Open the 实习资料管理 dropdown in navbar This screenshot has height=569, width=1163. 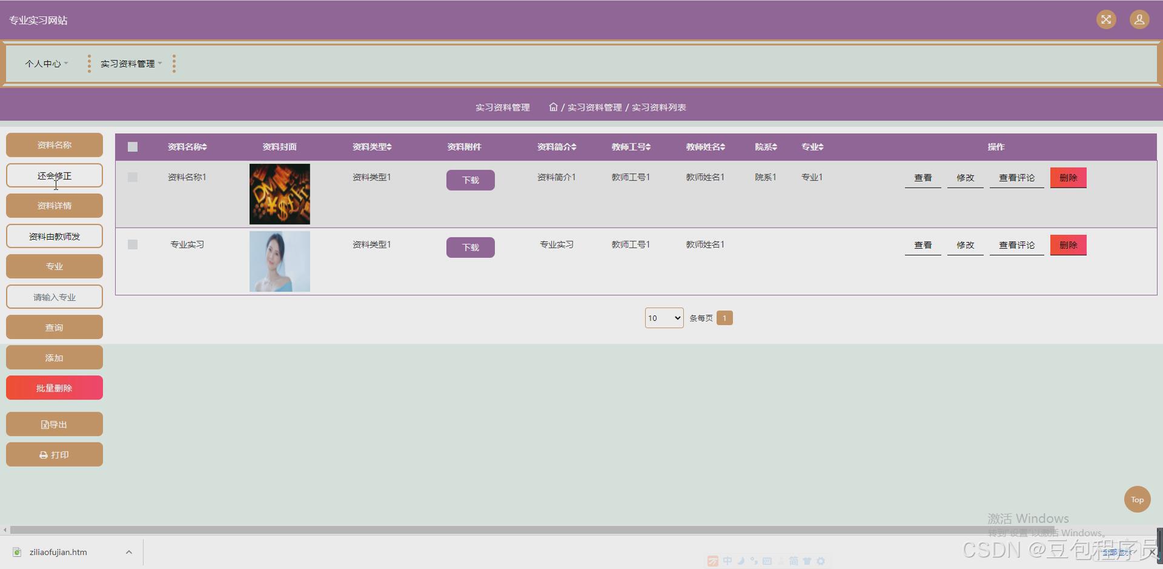(x=129, y=63)
